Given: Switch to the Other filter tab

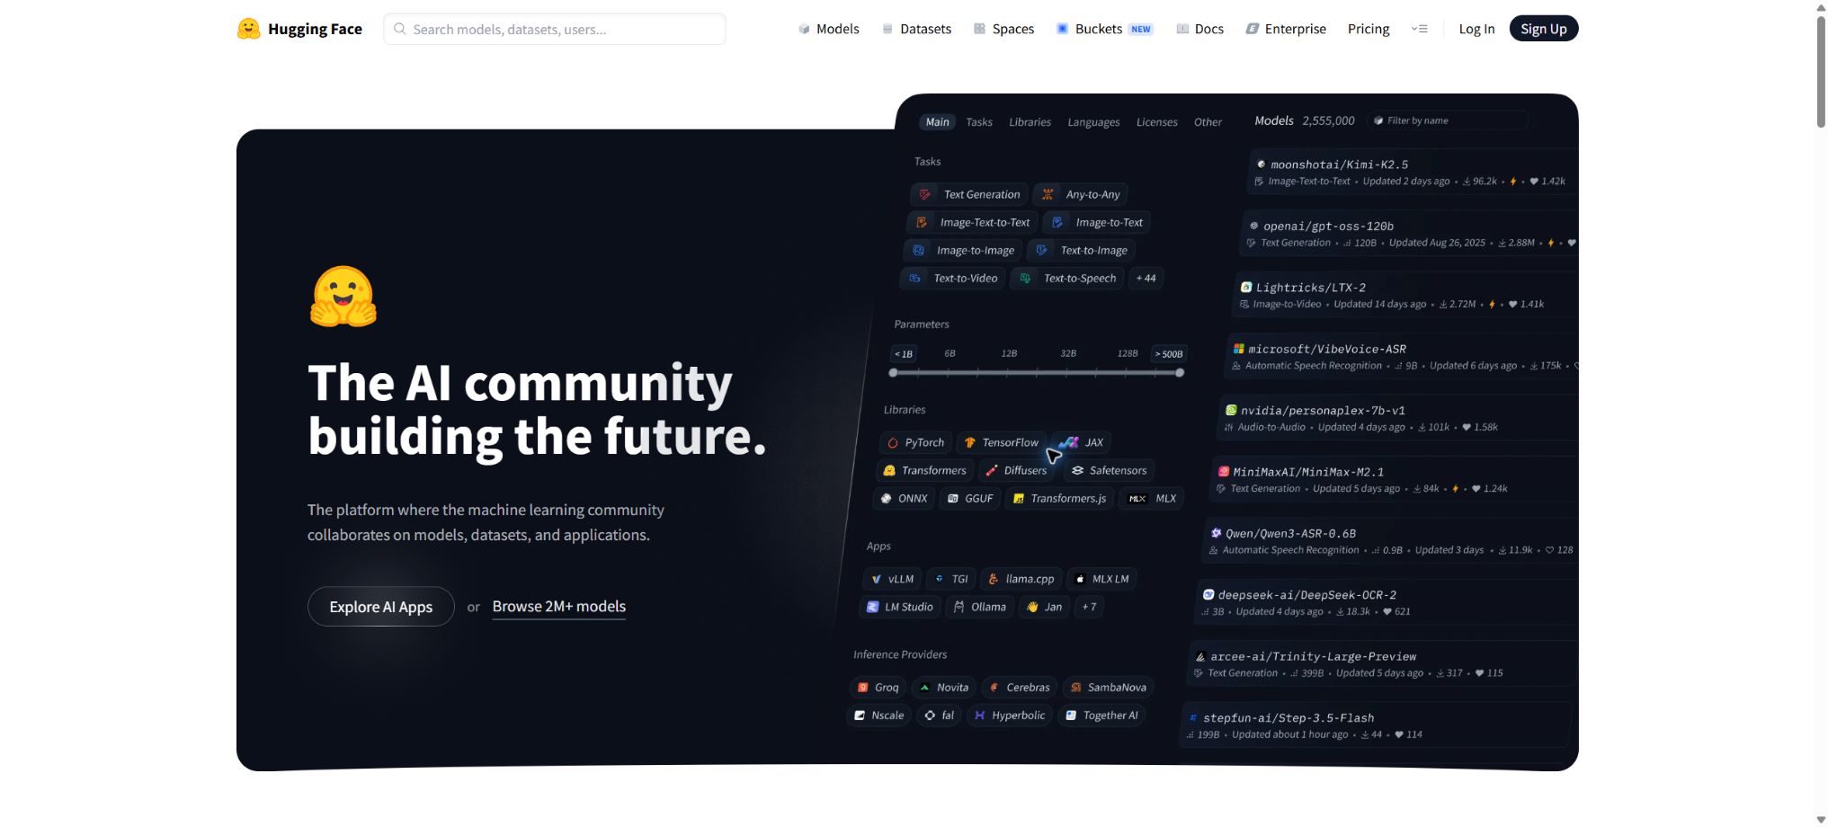Looking at the screenshot, I should point(1208,122).
